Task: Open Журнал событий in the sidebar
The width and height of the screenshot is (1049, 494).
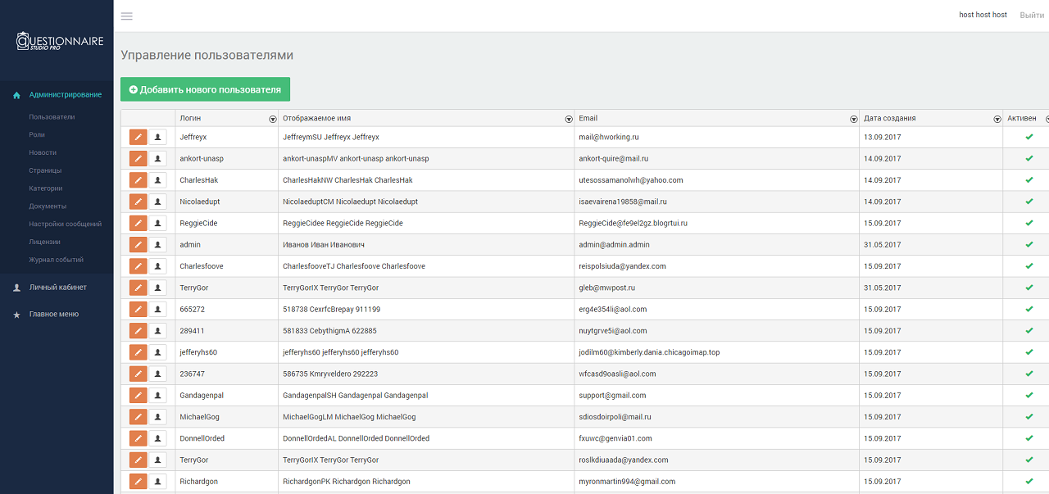Action: 56,260
